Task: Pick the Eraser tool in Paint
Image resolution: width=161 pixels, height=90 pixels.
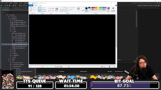Action: tap(49, 10)
